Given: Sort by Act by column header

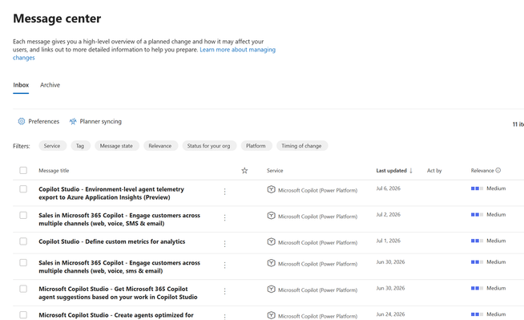Looking at the screenshot, I should (x=434, y=171).
